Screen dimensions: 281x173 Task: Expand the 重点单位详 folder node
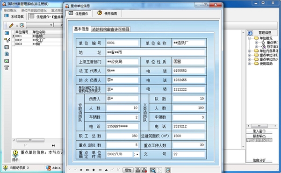[249, 55]
